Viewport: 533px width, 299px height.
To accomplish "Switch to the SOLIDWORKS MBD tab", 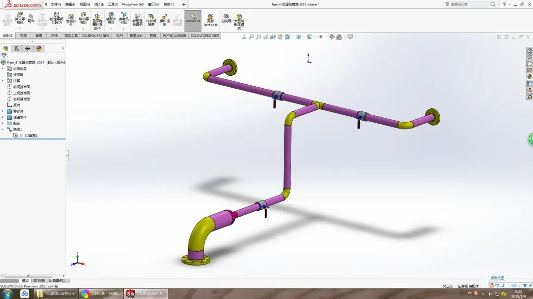I will coord(205,35).
